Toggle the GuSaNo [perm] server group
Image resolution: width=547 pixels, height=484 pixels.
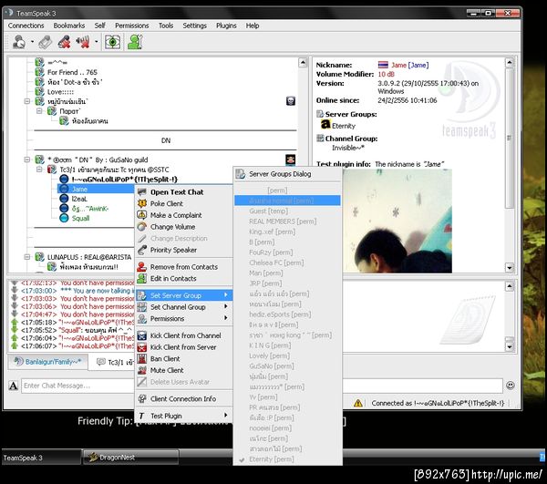click(287, 366)
